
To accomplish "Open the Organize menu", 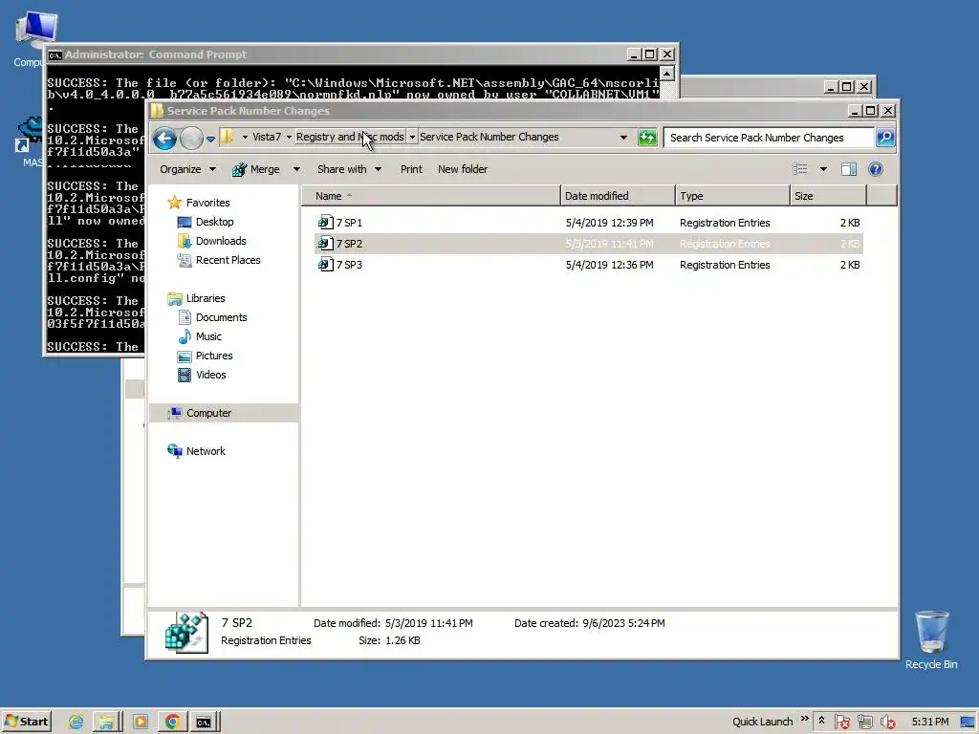I will (187, 169).
